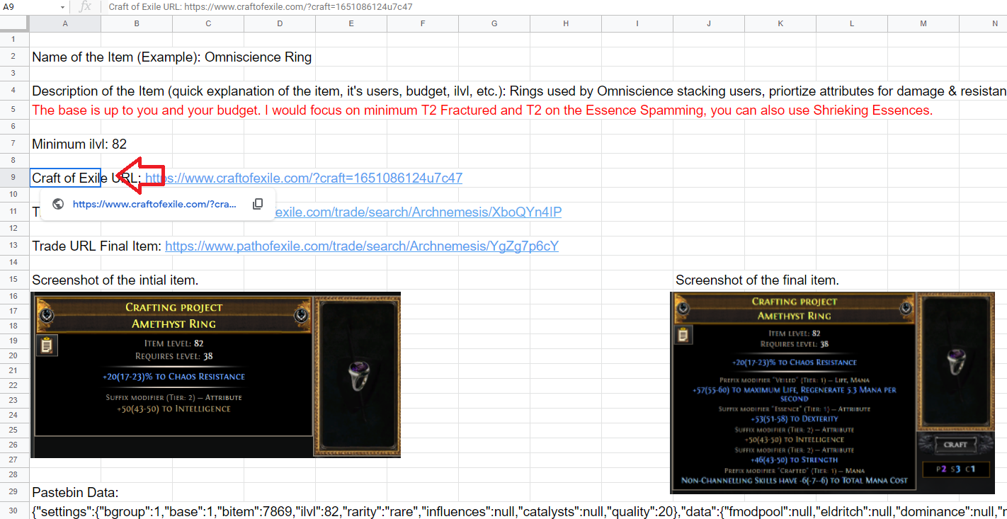
Task: Select the initial item Amethyst Ring screenshot
Action: [215, 375]
